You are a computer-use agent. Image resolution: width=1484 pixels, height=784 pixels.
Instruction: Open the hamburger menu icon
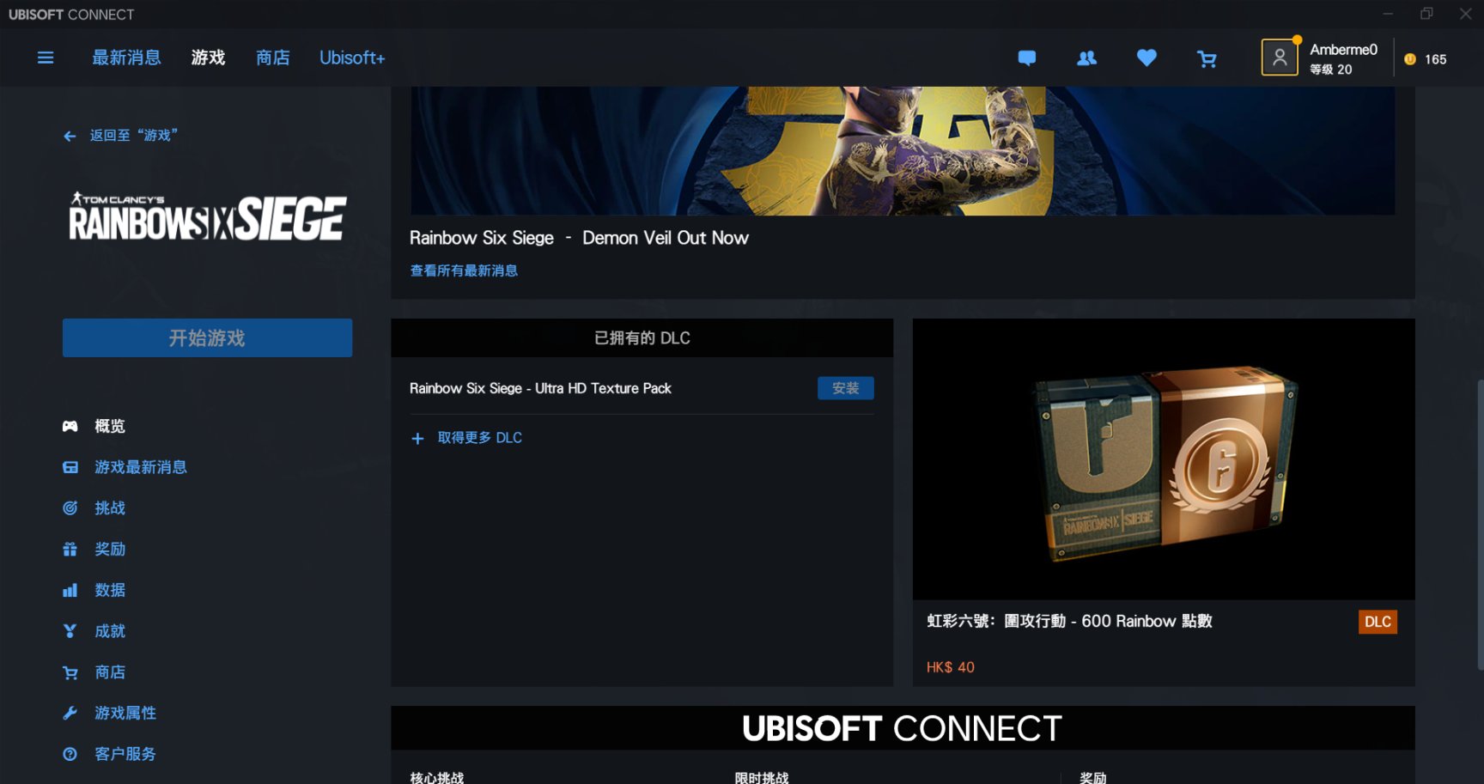tap(46, 58)
